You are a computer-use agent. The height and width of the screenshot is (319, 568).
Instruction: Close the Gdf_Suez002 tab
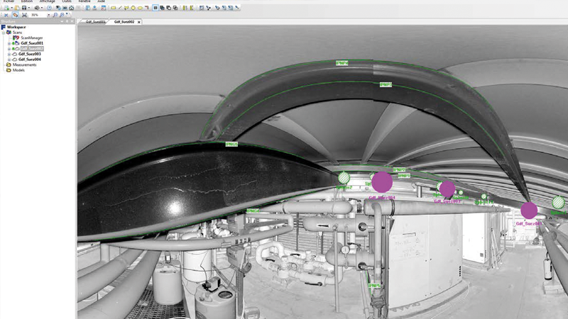click(139, 22)
